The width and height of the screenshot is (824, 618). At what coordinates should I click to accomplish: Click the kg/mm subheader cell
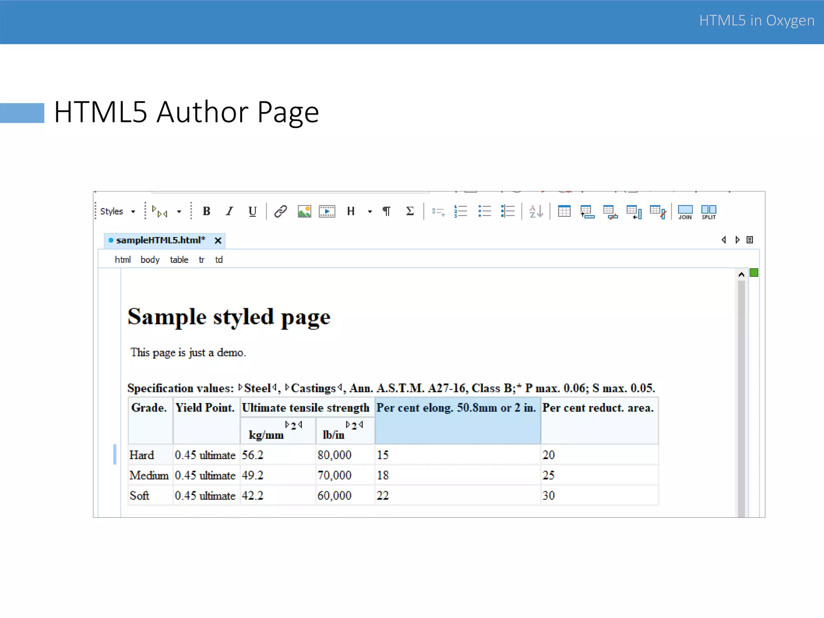point(278,431)
